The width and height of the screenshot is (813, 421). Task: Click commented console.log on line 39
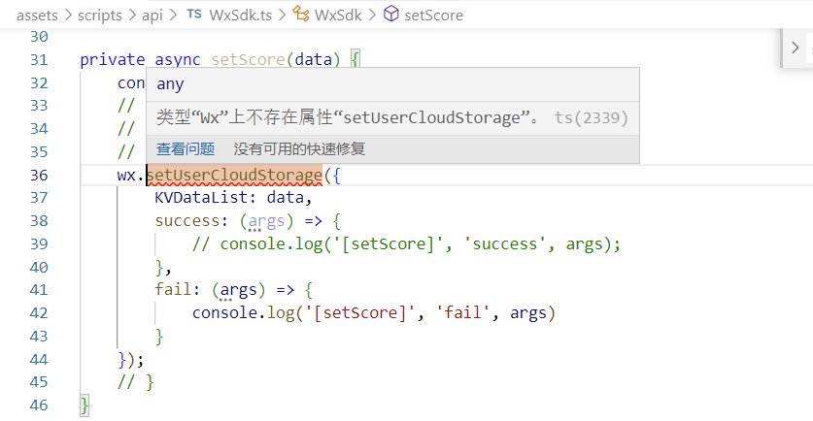406,243
